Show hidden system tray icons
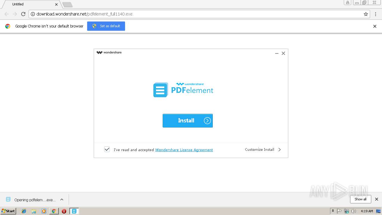 tap(333, 211)
